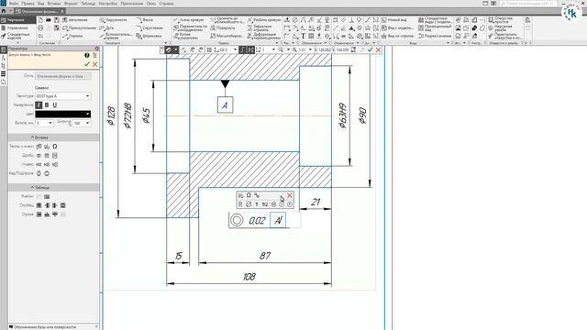Toggle italic text style
The image size is (587, 330).
(x=39, y=105)
